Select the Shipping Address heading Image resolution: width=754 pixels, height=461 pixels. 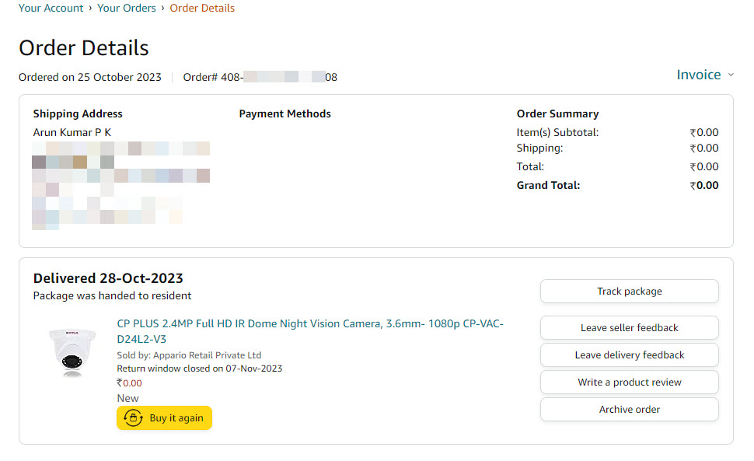tap(77, 114)
